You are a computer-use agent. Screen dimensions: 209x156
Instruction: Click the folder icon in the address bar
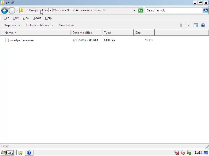[x=22, y=10]
